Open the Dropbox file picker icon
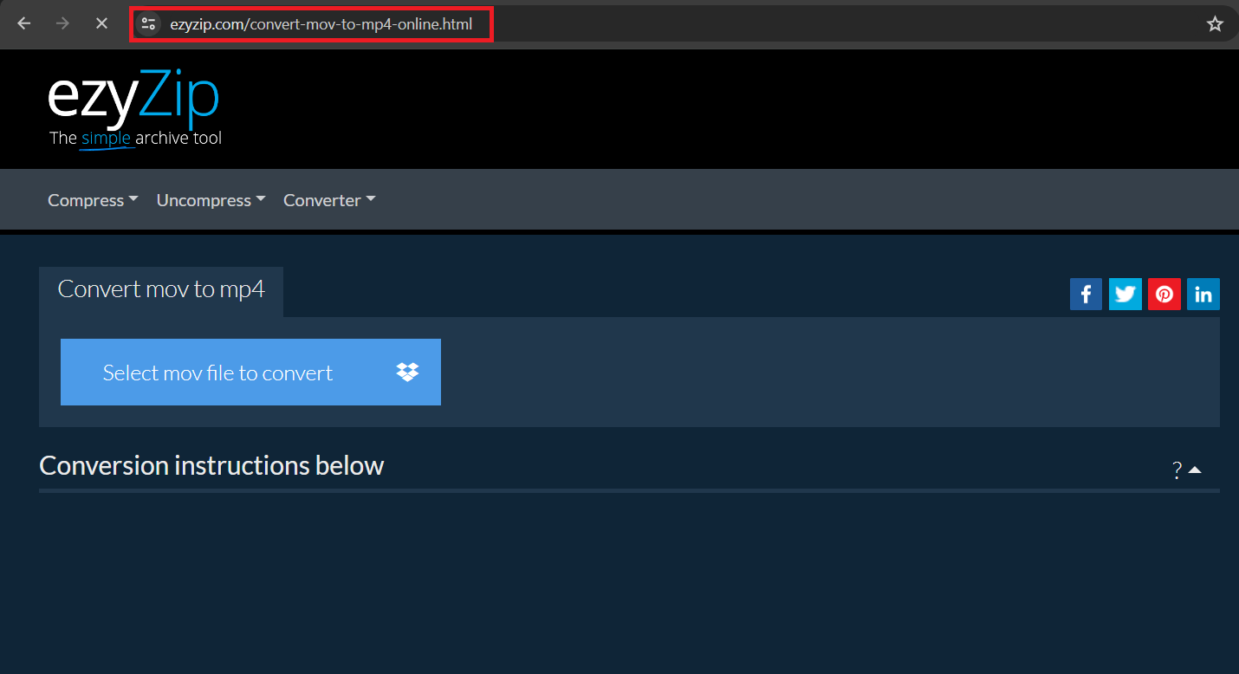The width and height of the screenshot is (1239, 674). pyautogui.click(x=407, y=372)
